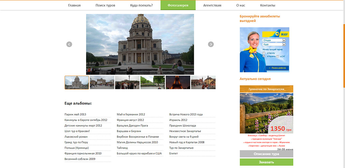
Task: Select the Eiffel Tower night thumbnail
Action: (x=178, y=83)
